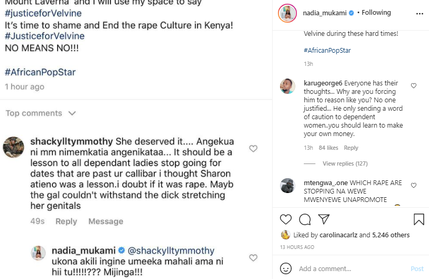This screenshot has width=429, height=279.
Task: Expand the Top comments dropdown
Action: click(x=41, y=113)
